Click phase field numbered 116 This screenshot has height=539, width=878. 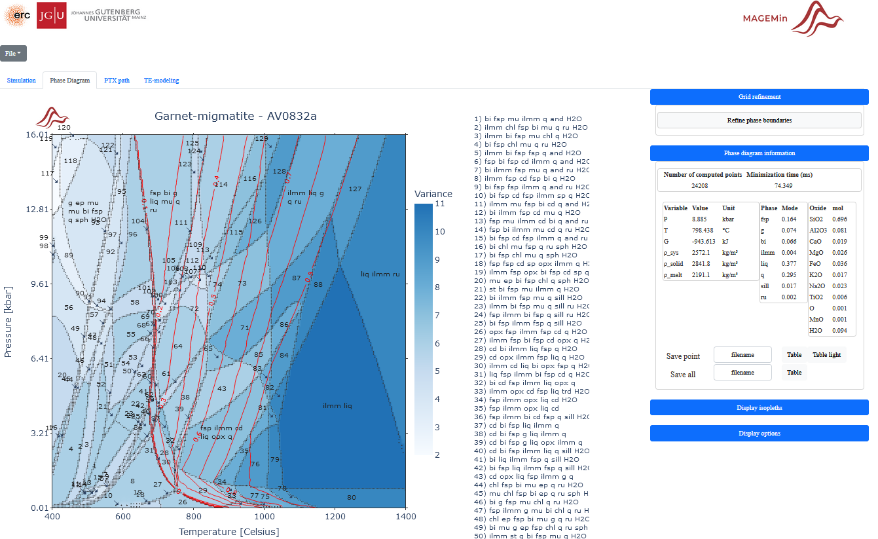249,179
